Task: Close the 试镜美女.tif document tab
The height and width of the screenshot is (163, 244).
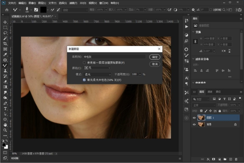Action: (55, 16)
